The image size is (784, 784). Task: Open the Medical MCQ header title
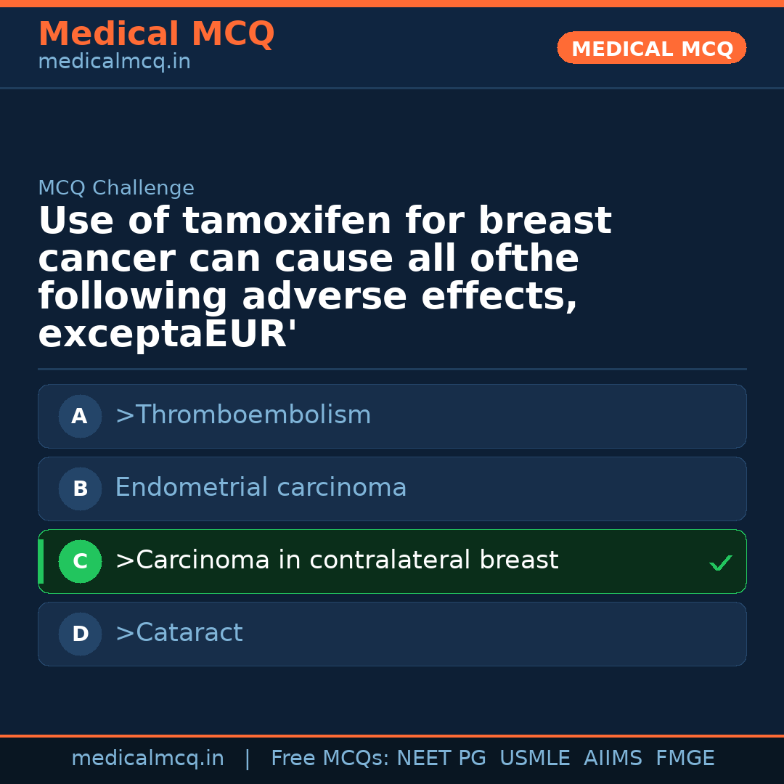click(x=156, y=34)
